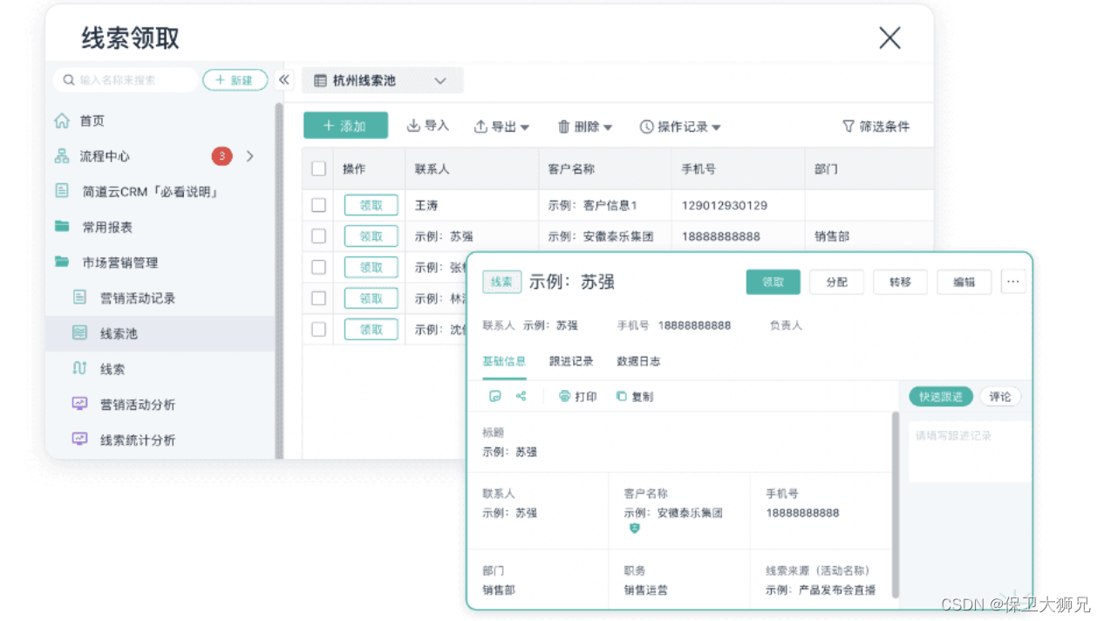This screenshot has width=1104, height=621.
Task: Click the form icon beside 营销活动记录
Action: point(79,297)
